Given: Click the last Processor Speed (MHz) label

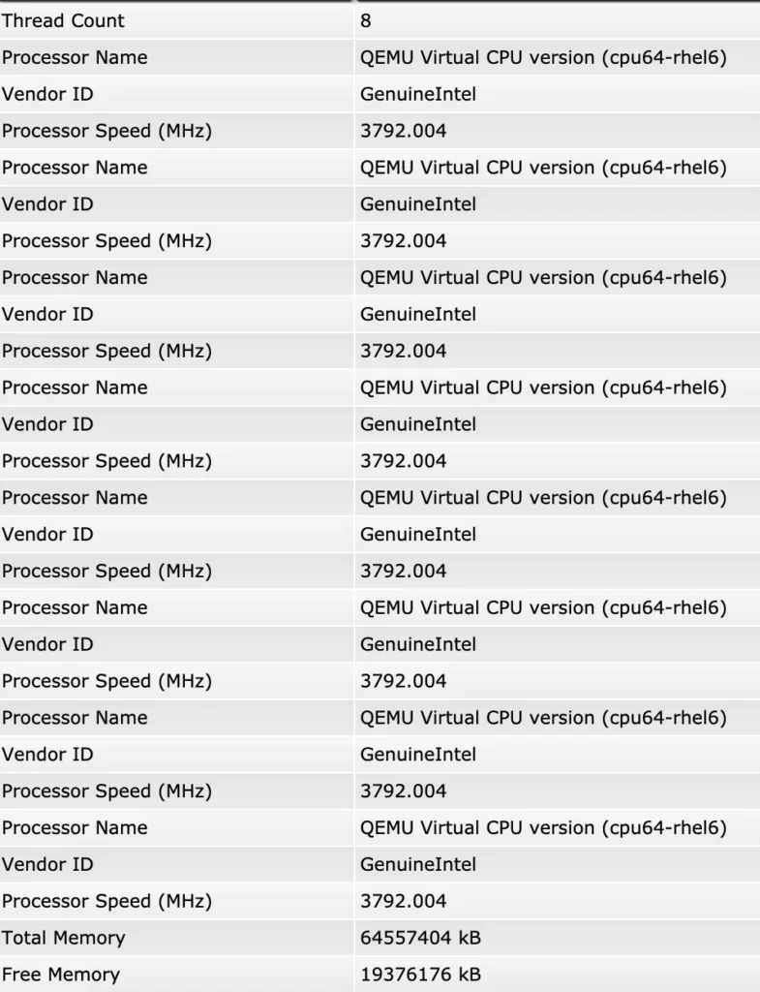Looking at the screenshot, I should point(106,902).
